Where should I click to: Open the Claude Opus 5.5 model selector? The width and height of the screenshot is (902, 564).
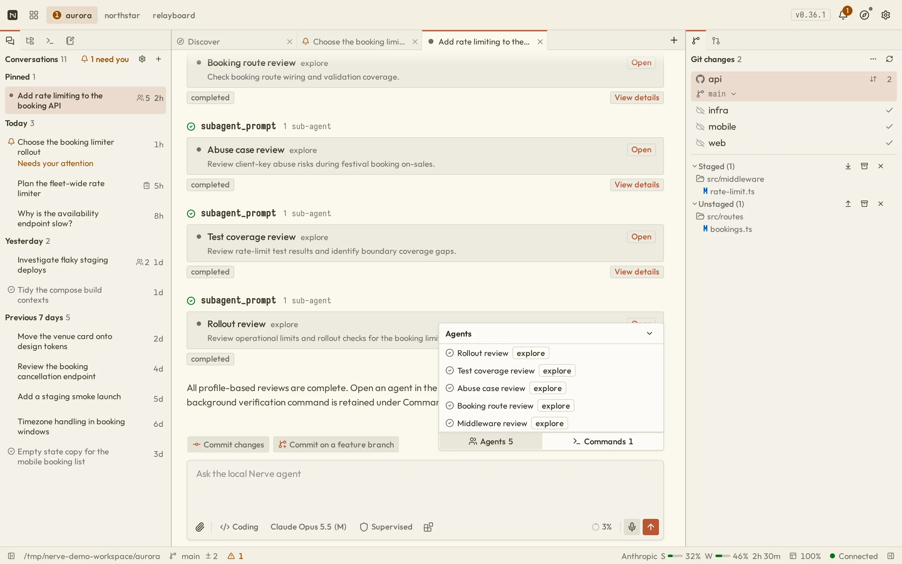(308, 527)
